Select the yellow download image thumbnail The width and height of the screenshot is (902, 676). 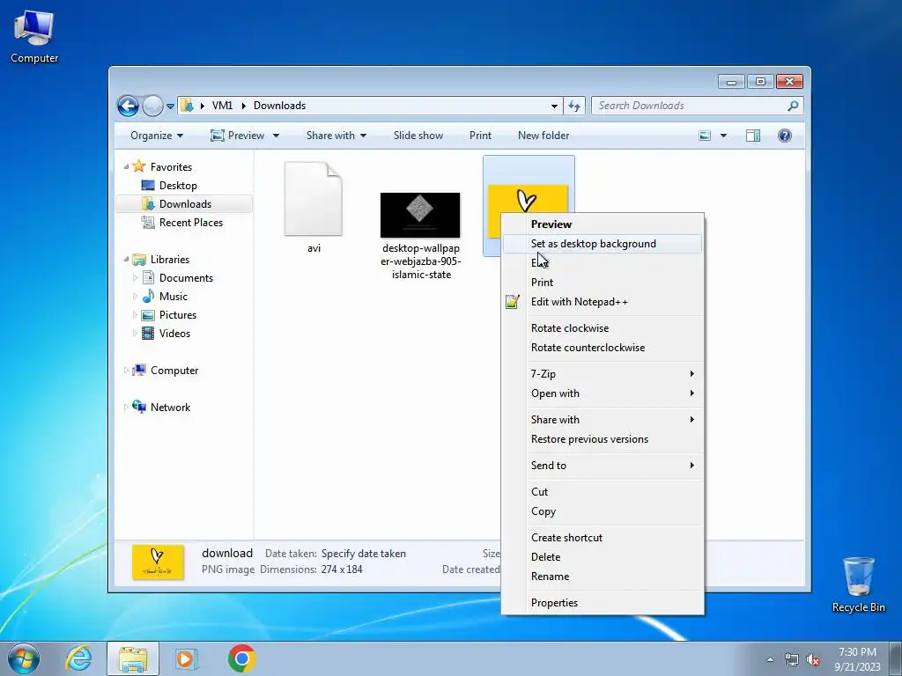(528, 198)
